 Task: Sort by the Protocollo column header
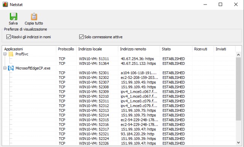pos(66,49)
